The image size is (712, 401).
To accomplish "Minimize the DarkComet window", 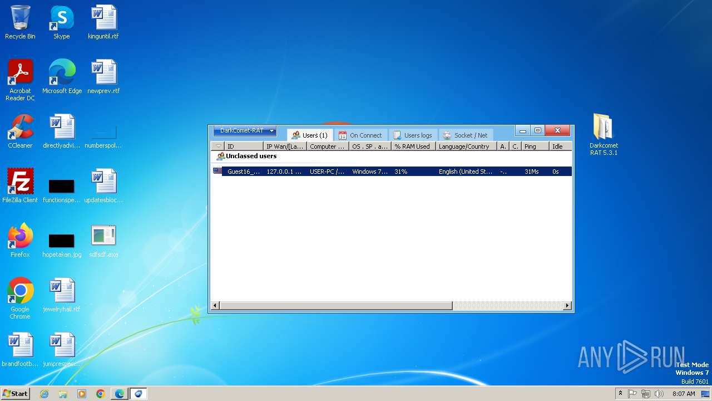I will [x=522, y=131].
